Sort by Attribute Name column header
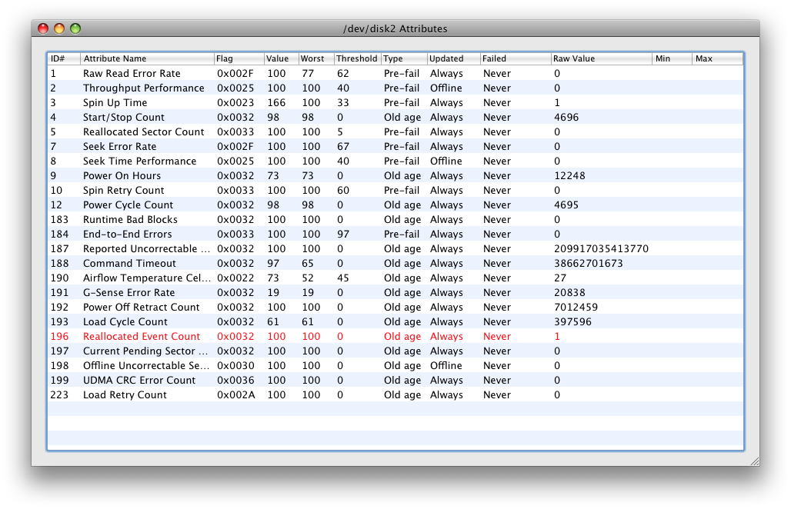The width and height of the screenshot is (791, 509). click(147, 58)
